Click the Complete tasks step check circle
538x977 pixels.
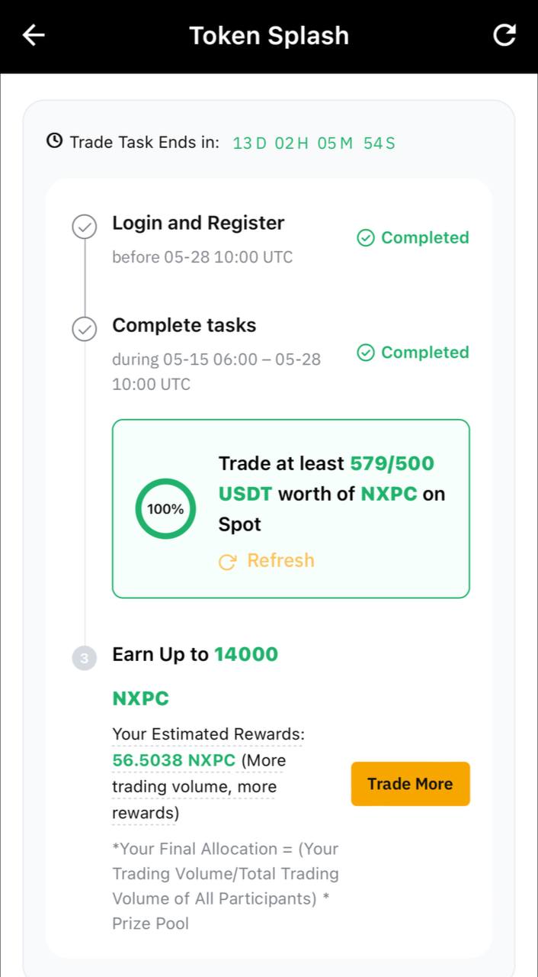85,329
